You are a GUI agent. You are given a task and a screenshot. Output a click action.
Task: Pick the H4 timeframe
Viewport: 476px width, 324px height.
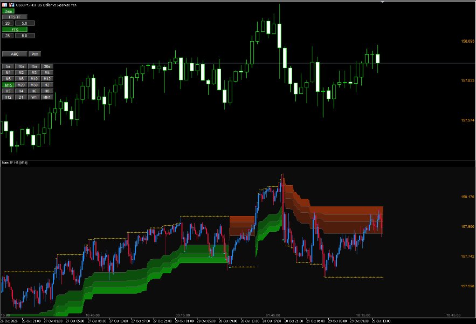21,91
